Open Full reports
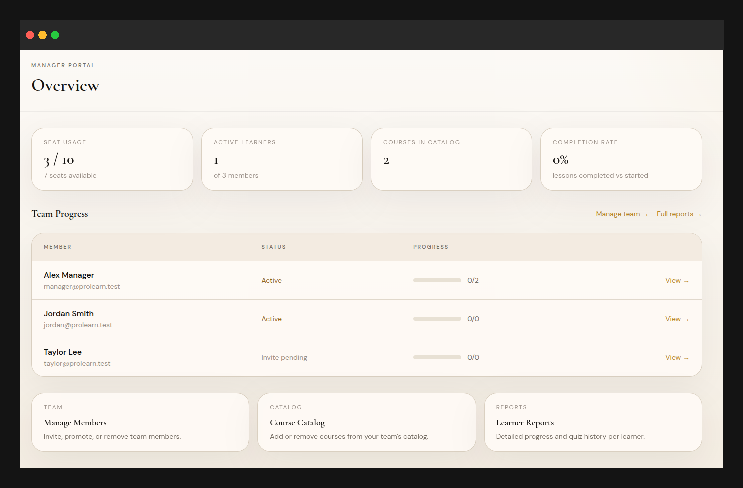 (679, 214)
